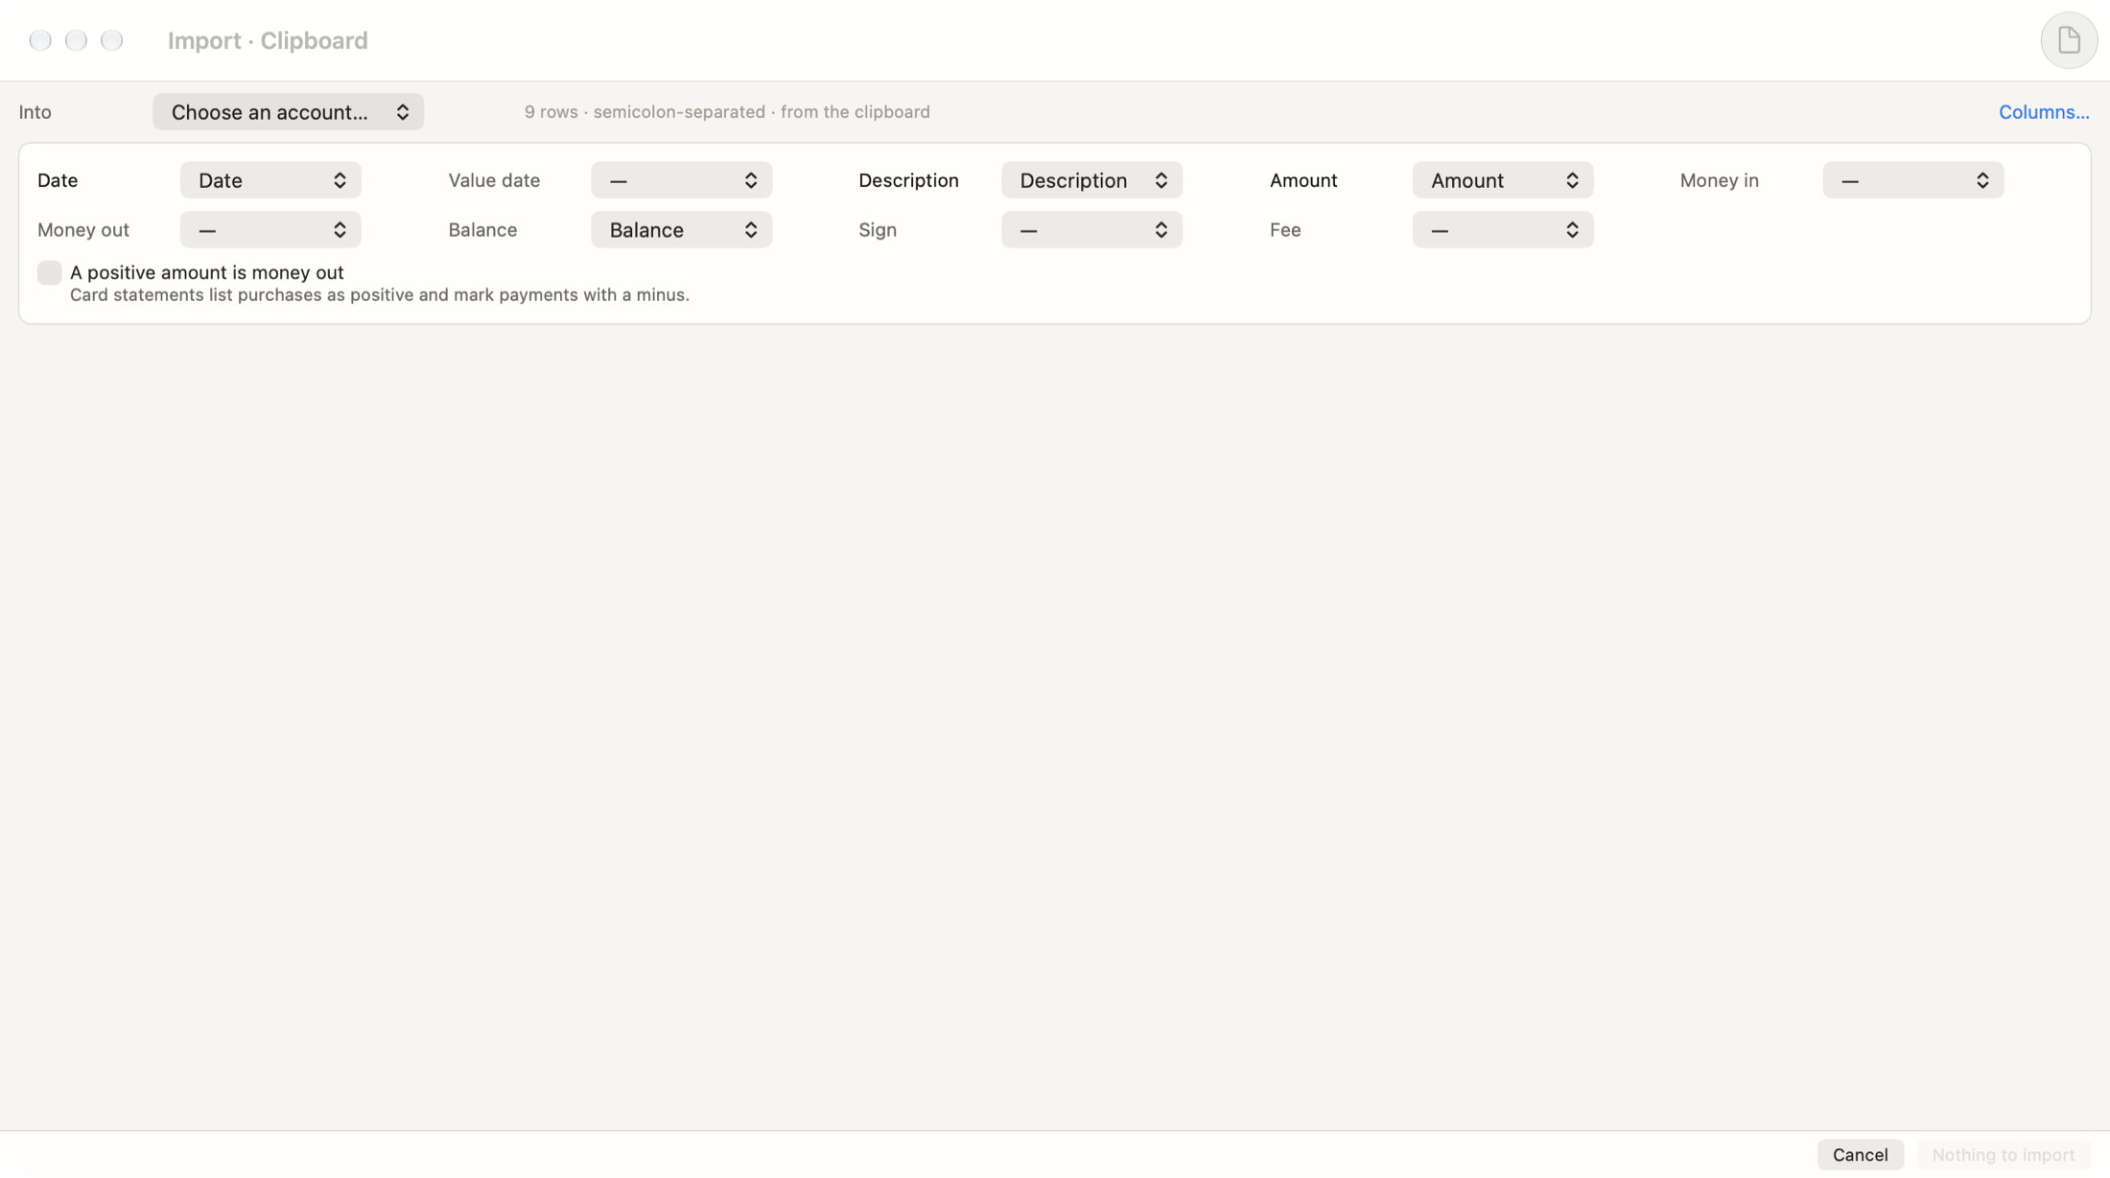This screenshot has width=2110, height=1178.
Task: Click the 'Import · Clipboard' window title
Action: [268, 40]
